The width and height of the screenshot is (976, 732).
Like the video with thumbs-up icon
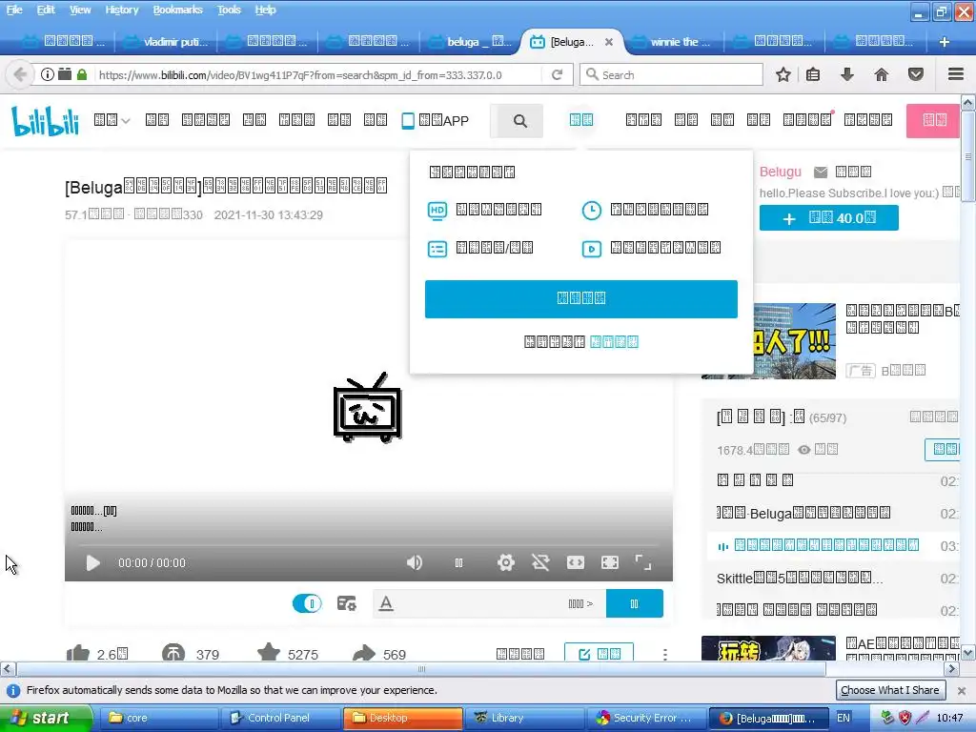(78, 654)
